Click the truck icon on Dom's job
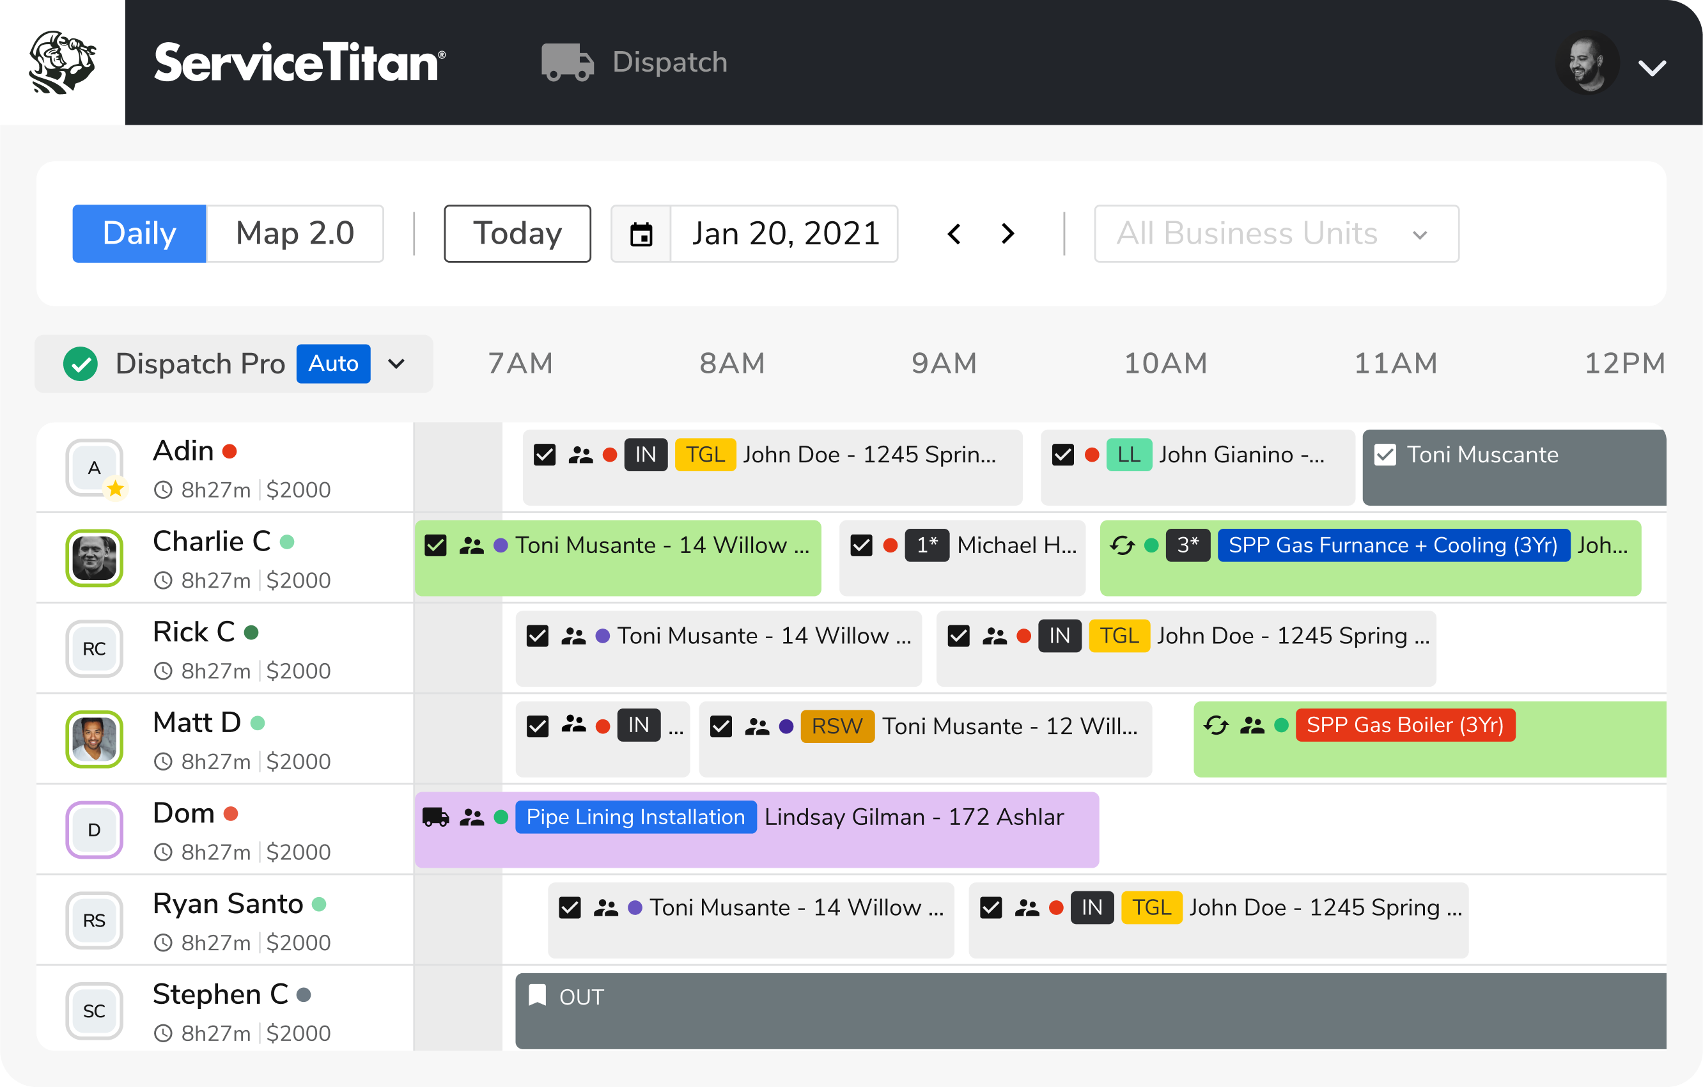Viewport: 1703px width, 1087px height. 435,817
